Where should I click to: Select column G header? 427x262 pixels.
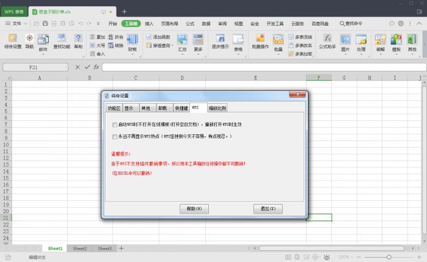(x=344, y=78)
